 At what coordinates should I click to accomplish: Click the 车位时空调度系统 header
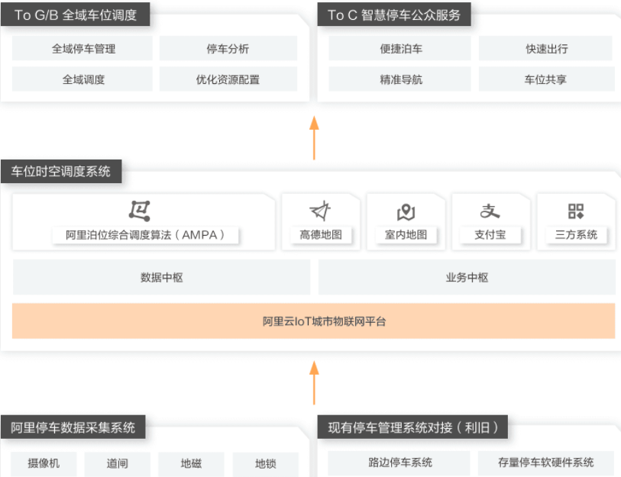point(61,172)
